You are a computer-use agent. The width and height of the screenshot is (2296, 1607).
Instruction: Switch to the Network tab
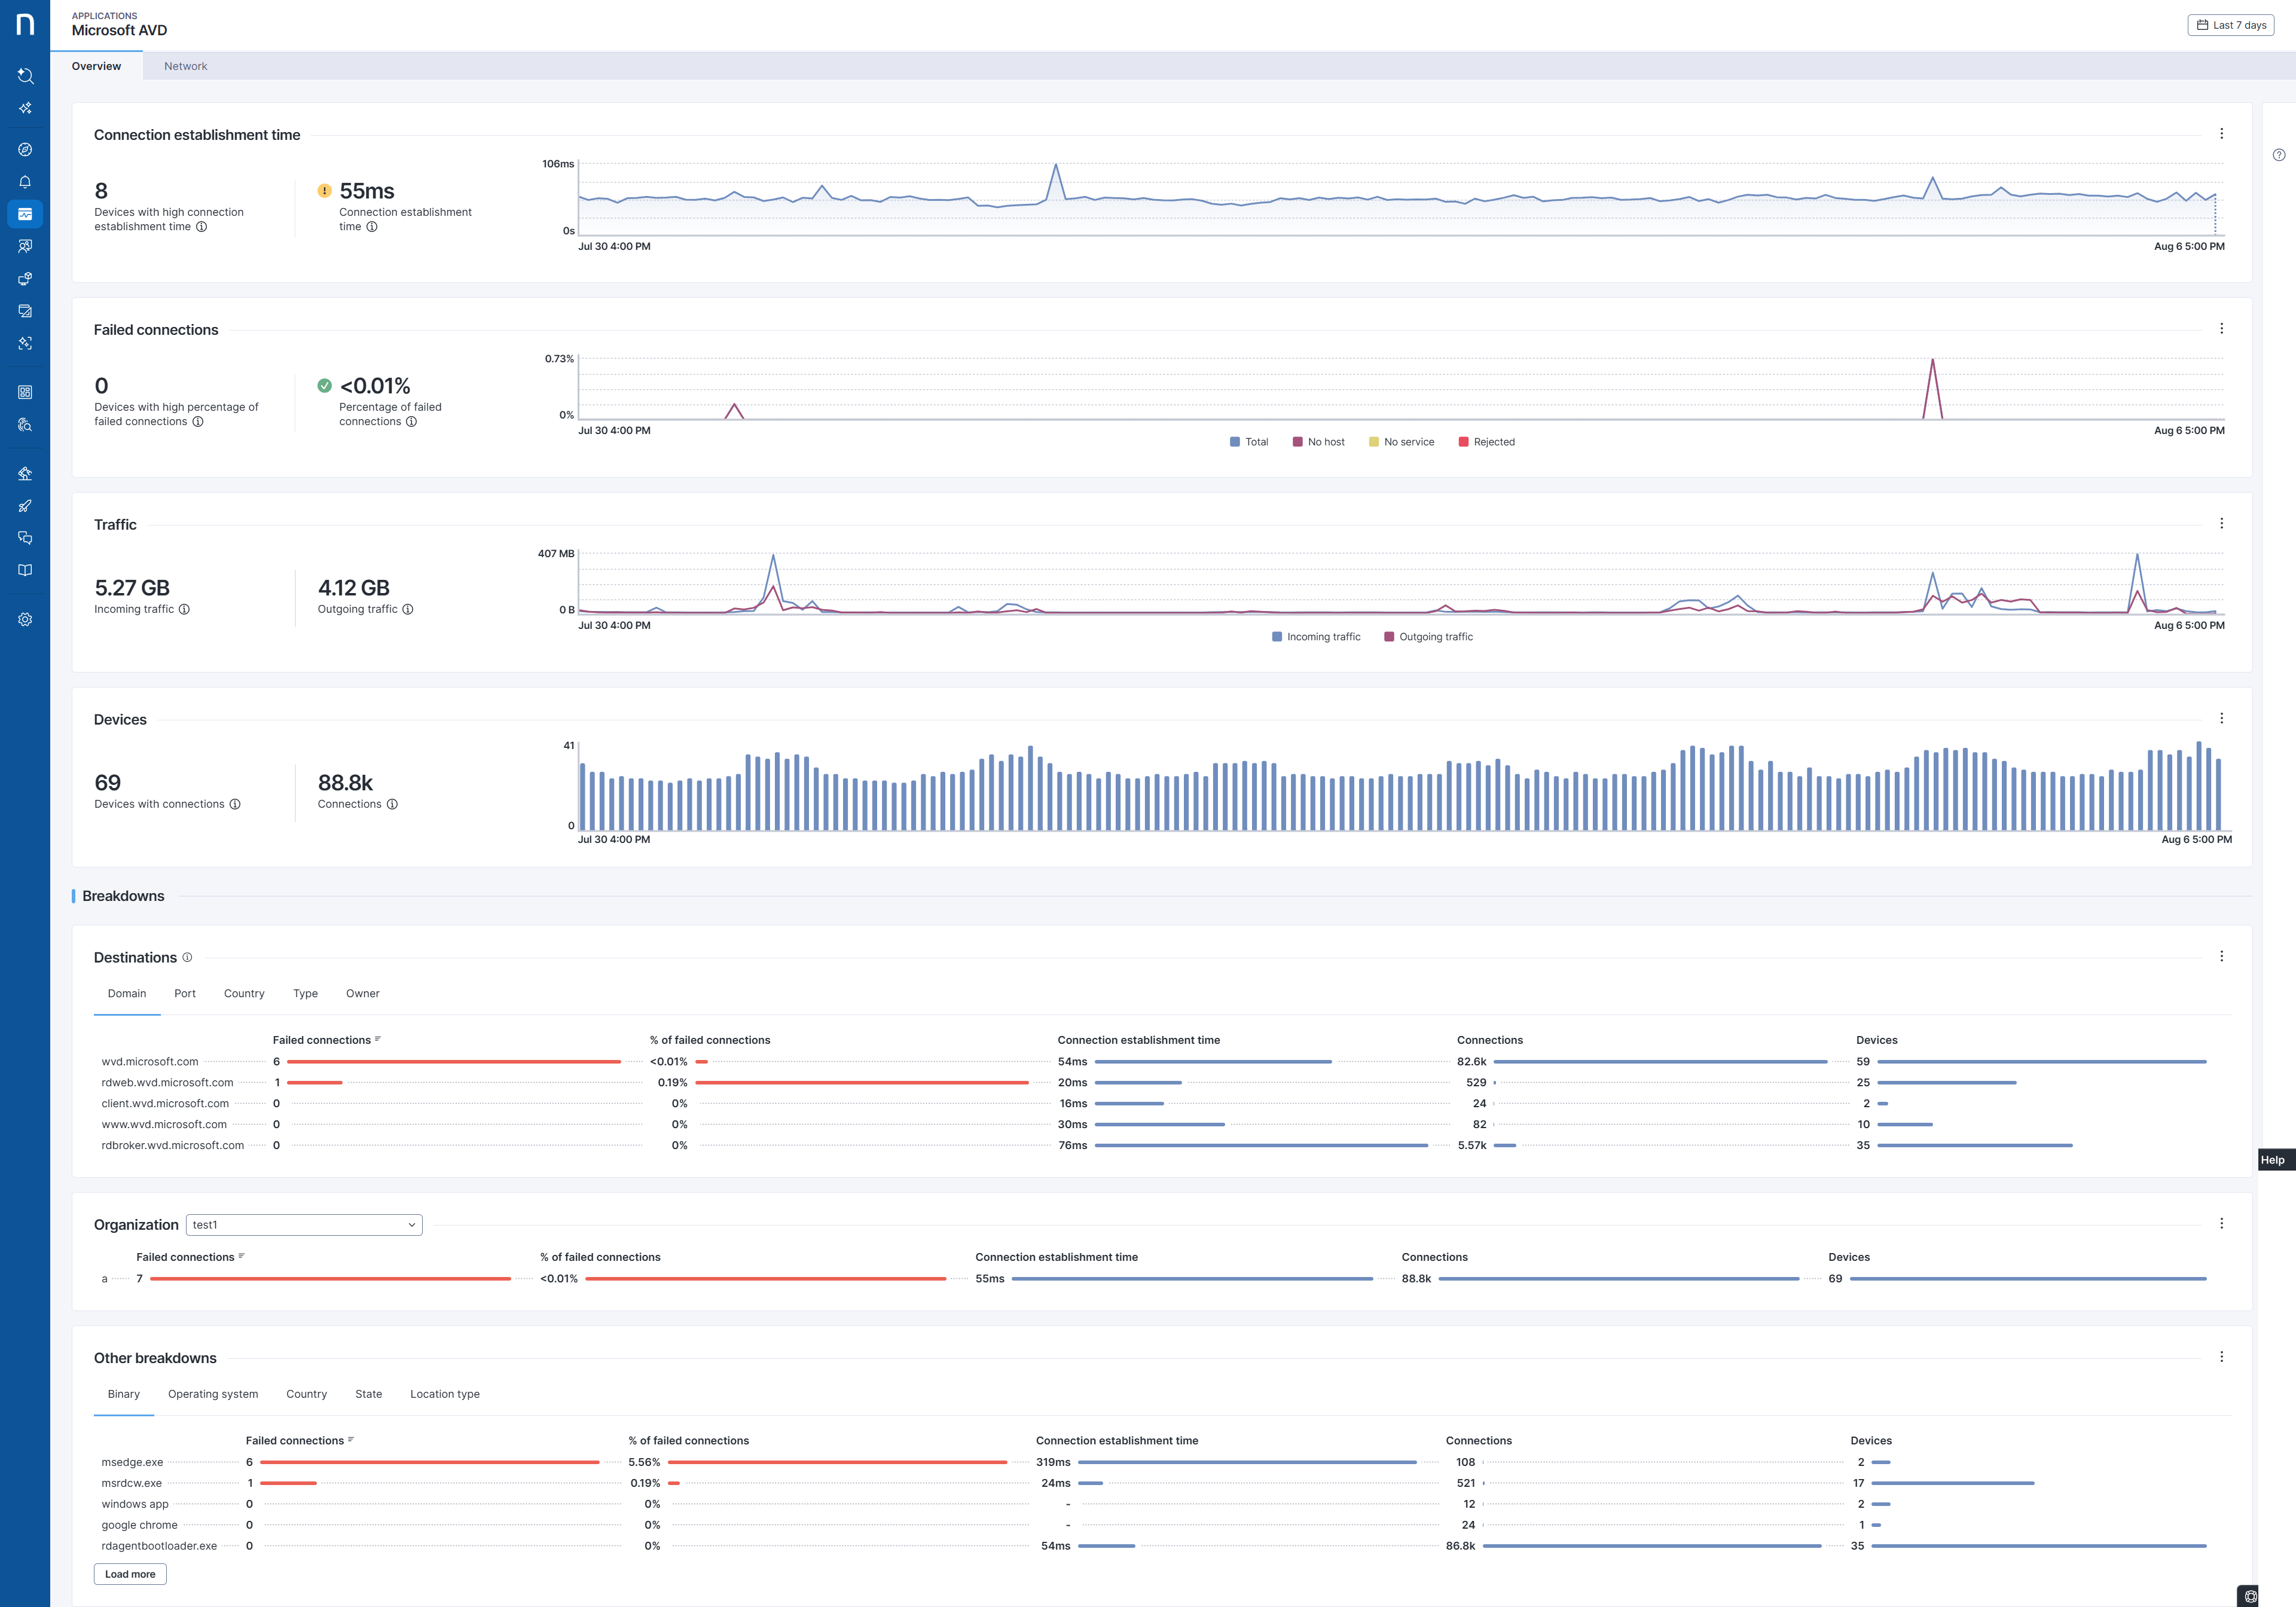185,66
